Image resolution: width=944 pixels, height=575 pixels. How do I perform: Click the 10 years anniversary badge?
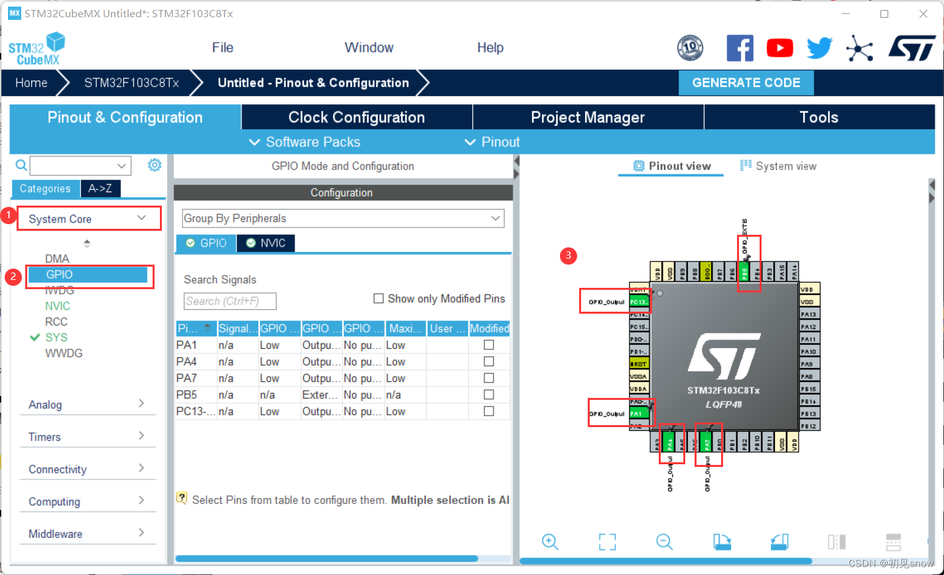tap(690, 48)
